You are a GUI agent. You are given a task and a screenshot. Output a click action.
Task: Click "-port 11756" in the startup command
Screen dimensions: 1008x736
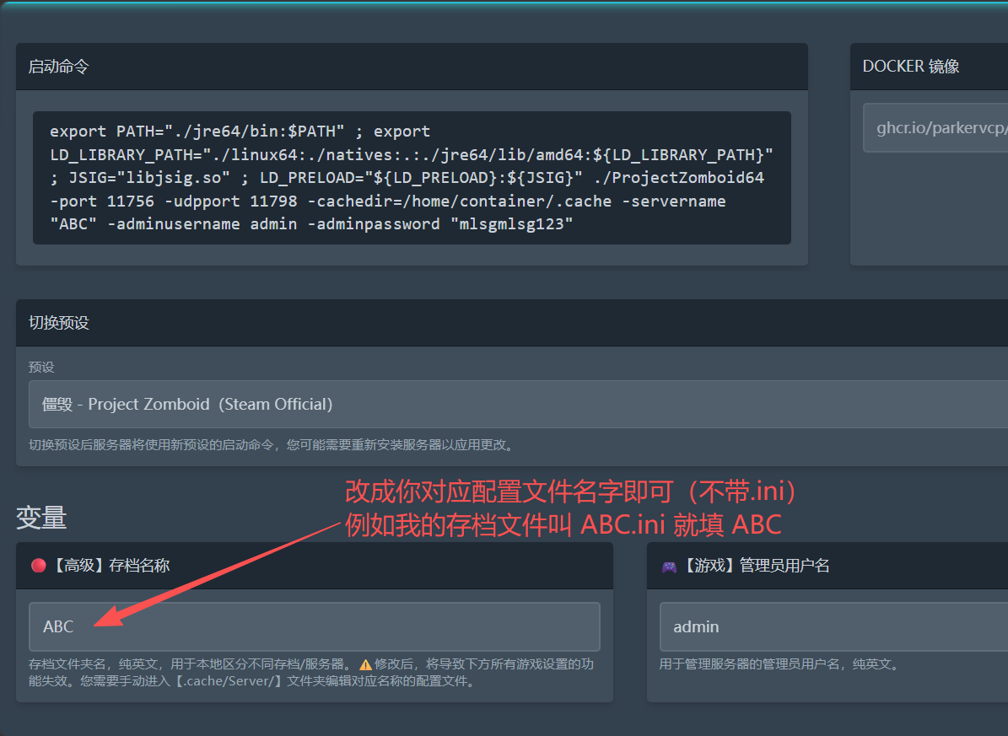point(102,201)
